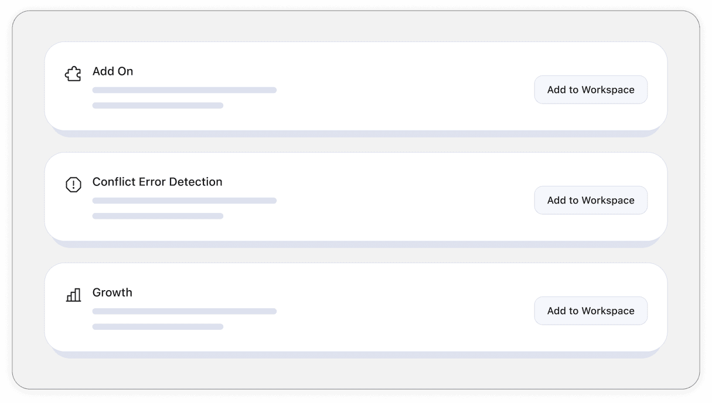Click the longer description line under Growth
This screenshot has height=403, width=712.
coord(184,311)
